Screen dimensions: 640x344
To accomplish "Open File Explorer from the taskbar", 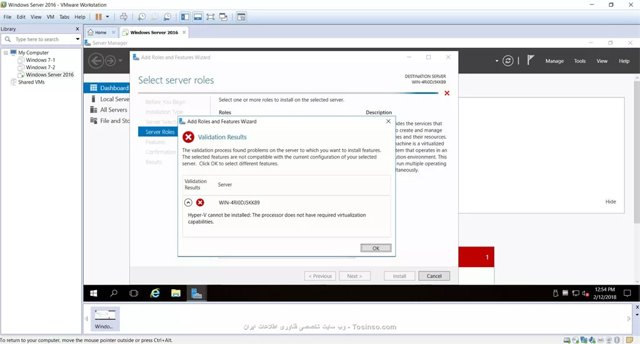I will [x=176, y=293].
